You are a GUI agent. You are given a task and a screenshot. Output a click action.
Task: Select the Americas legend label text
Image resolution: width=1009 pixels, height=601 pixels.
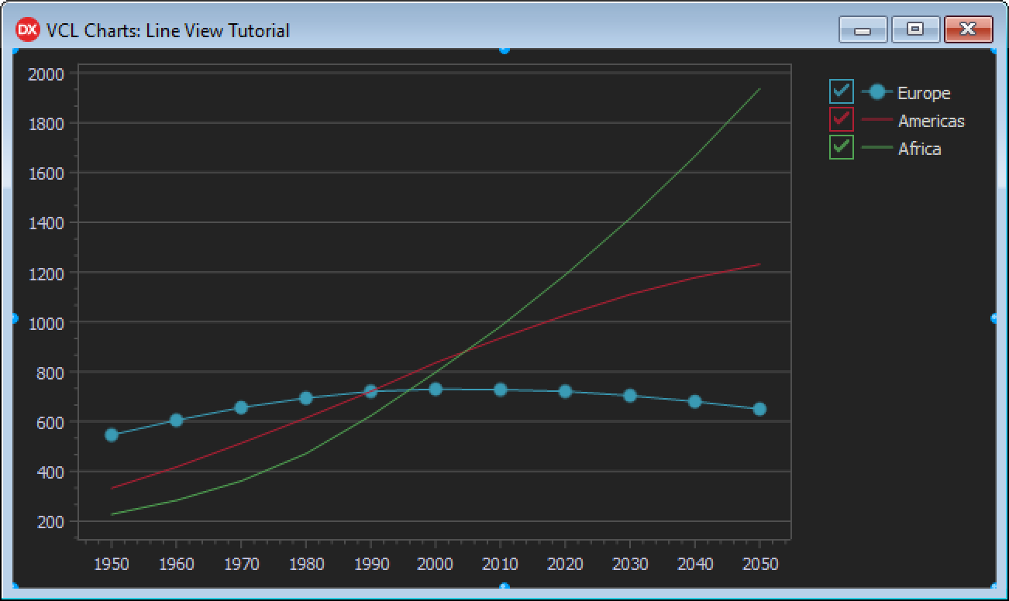(x=931, y=121)
